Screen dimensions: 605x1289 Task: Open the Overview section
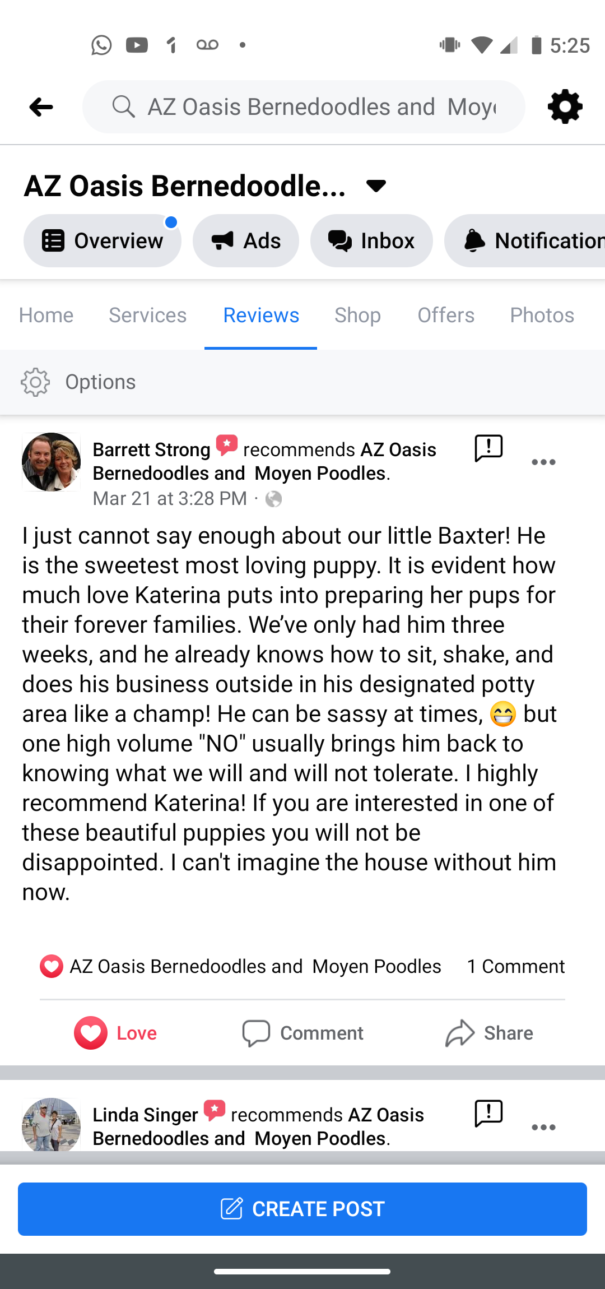click(x=102, y=241)
